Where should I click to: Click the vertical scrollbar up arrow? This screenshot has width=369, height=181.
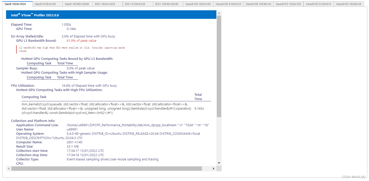[x=219, y=13]
